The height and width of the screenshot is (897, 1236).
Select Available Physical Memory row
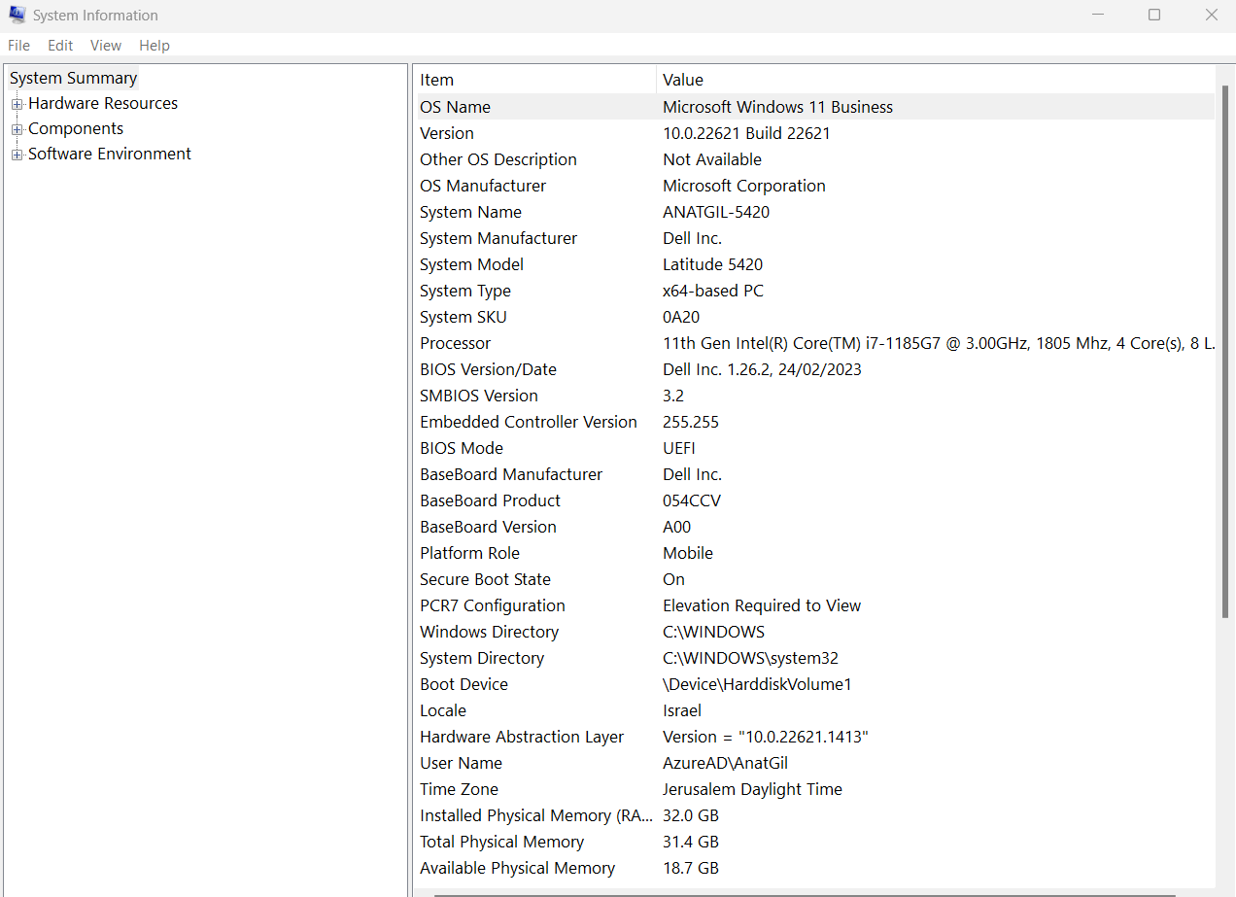click(x=816, y=868)
